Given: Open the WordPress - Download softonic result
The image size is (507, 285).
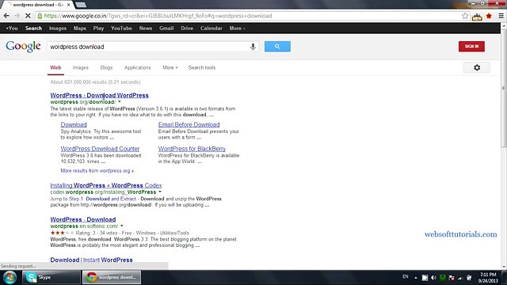Looking at the screenshot, I should click(82, 219).
